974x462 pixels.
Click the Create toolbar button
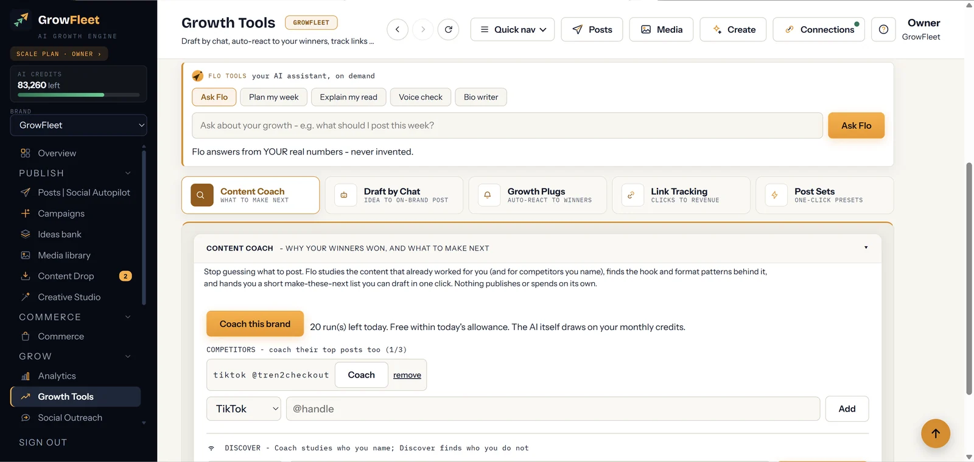733,29
